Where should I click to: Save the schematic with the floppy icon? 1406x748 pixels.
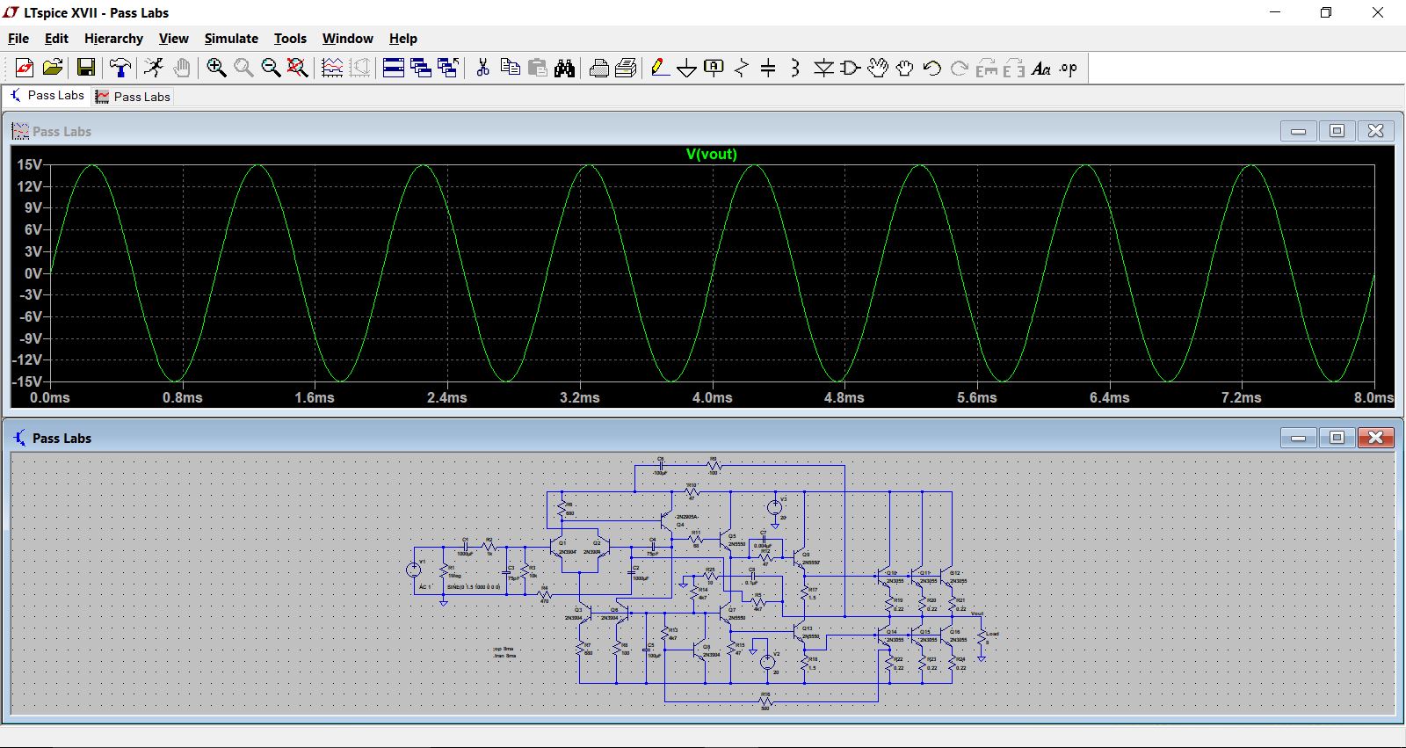(86, 68)
